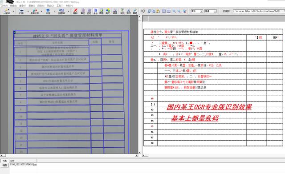Select file 1100_15313071573420.jpg in list
This screenshot has height=174, width=285.
[x=23, y=164]
